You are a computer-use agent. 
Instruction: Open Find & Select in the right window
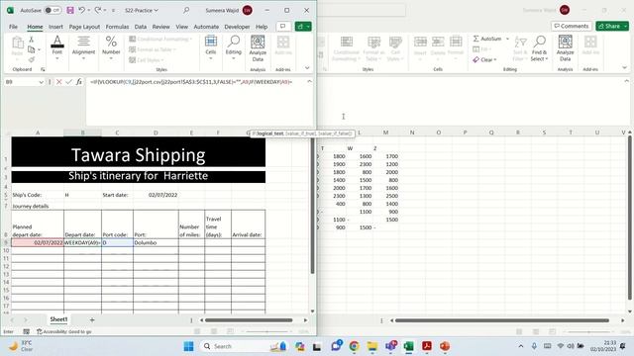[539, 48]
